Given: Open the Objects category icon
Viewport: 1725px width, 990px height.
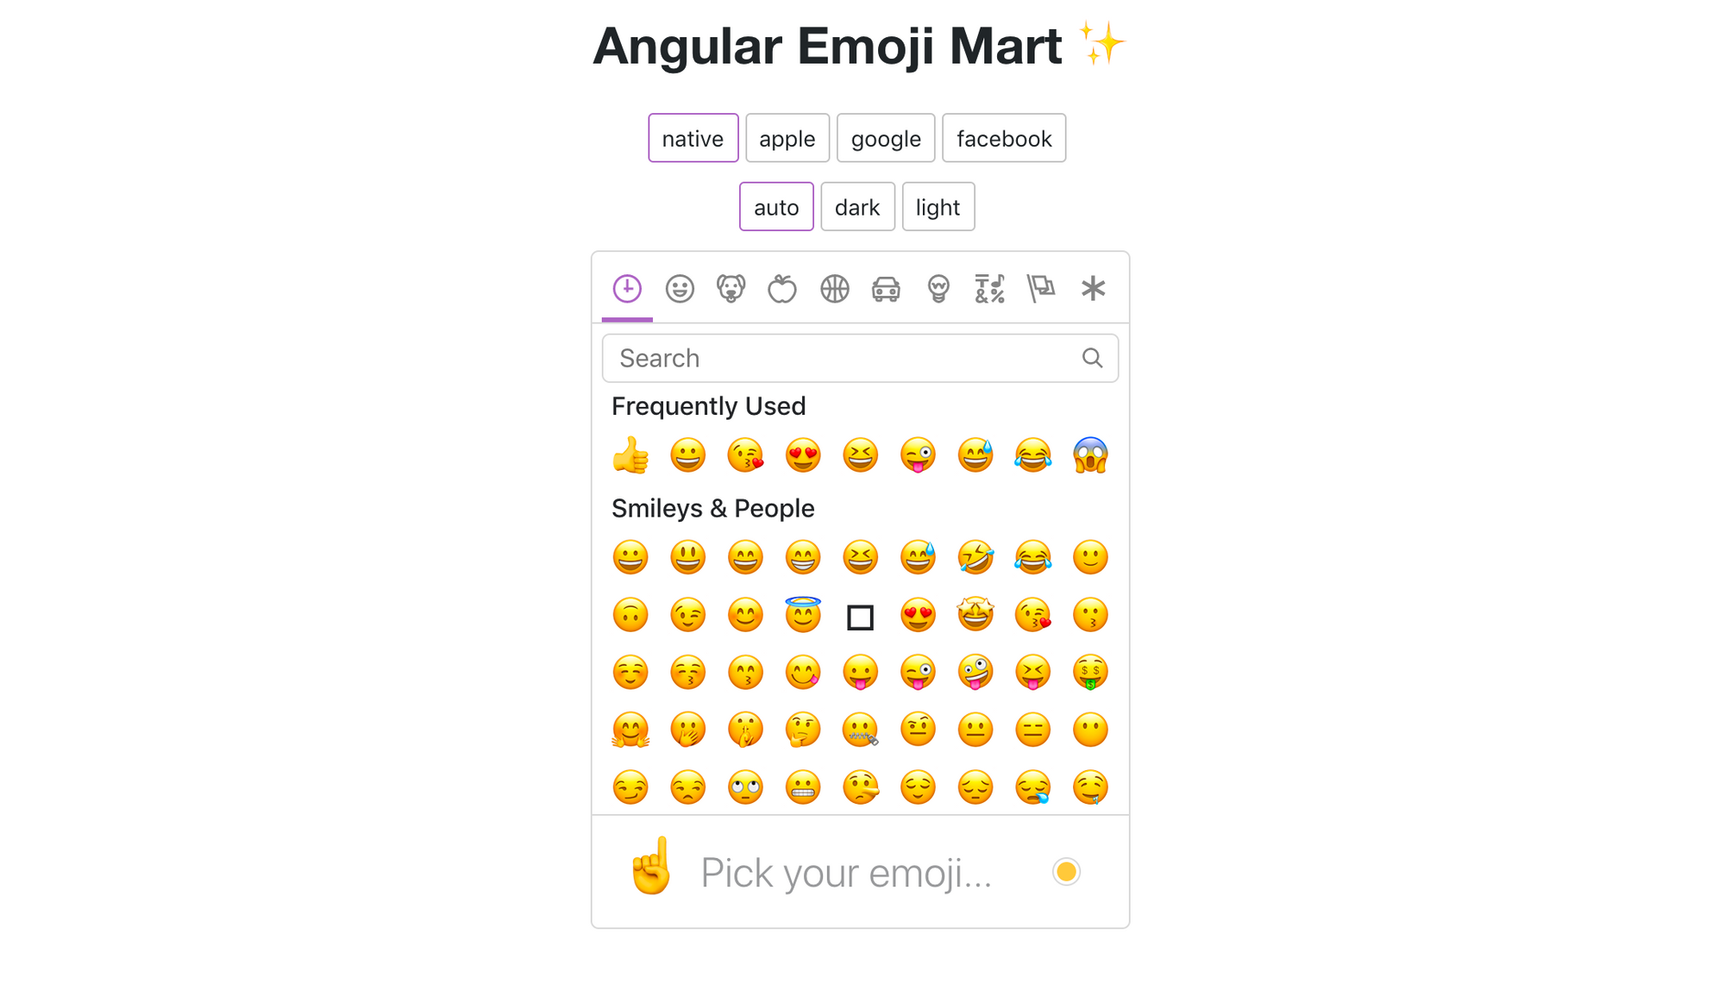Looking at the screenshot, I should click(938, 289).
